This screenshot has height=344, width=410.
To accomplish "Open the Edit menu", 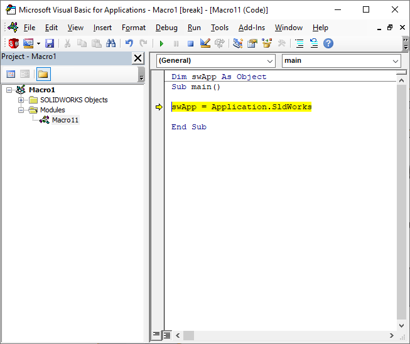I will (51, 28).
